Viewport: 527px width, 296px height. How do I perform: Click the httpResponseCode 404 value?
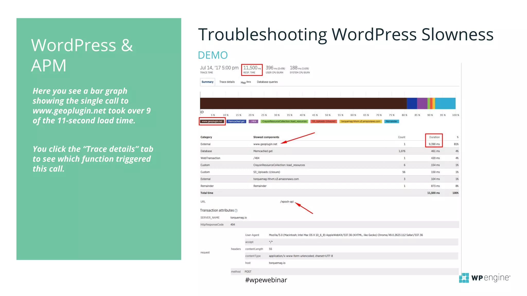[233, 225]
